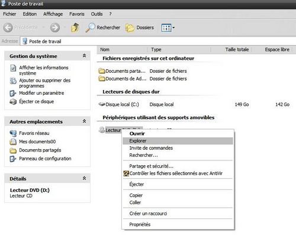Click the Up folder toolbar icon
Viewport: 296px width, 235px height.
(x=75, y=28)
